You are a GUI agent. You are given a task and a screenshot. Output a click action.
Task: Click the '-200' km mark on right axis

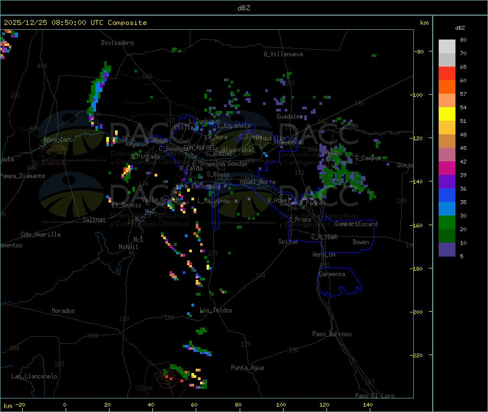pos(416,312)
